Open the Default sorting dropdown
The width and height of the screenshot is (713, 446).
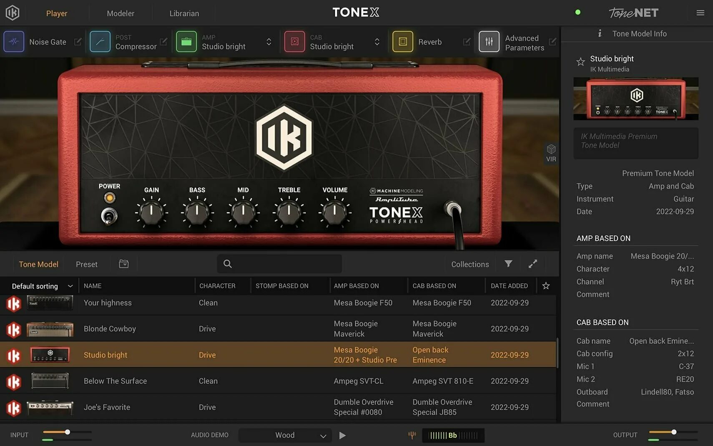click(40, 286)
